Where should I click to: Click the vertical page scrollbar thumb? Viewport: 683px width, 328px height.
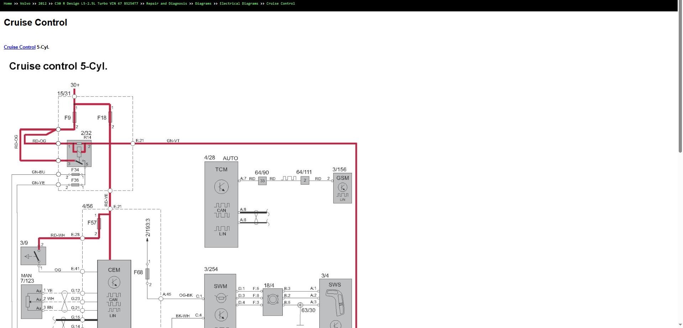(x=680, y=82)
